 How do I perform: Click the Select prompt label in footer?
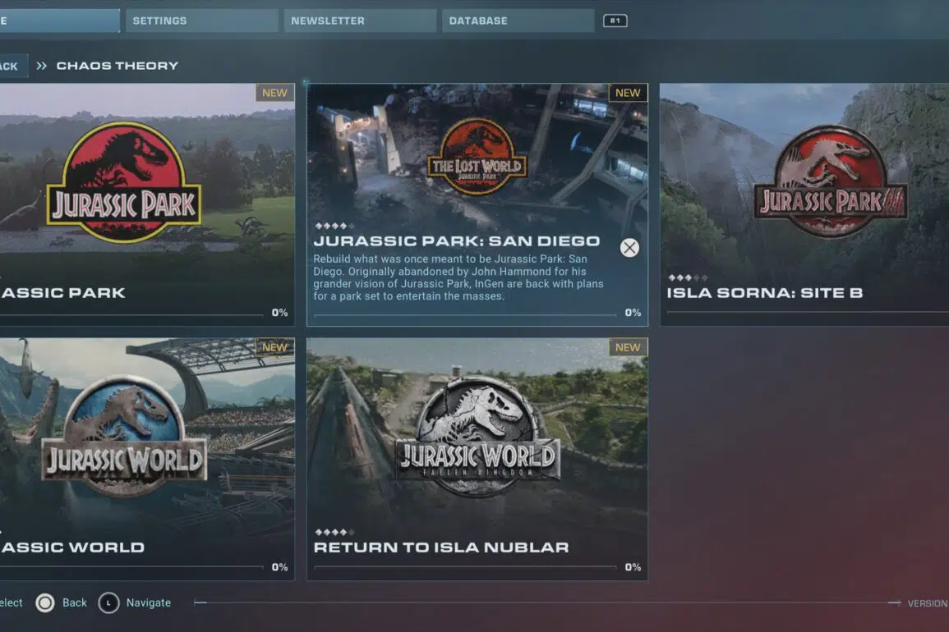pyautogui.click(x=11, y=603)
